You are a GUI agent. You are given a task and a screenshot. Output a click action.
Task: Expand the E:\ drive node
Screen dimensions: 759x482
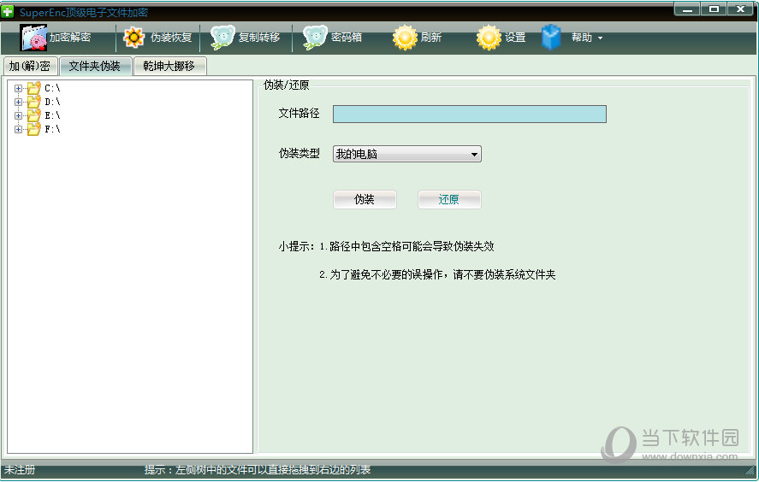[x=18, y=115]
